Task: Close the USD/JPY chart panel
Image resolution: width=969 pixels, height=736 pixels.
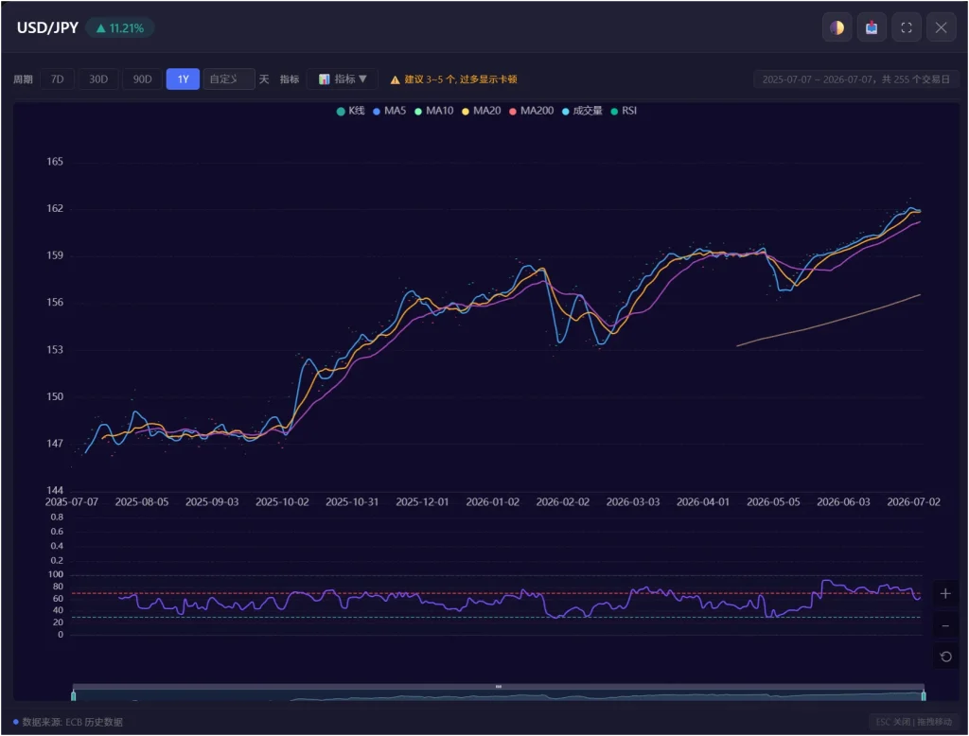Action: [942, 27]
